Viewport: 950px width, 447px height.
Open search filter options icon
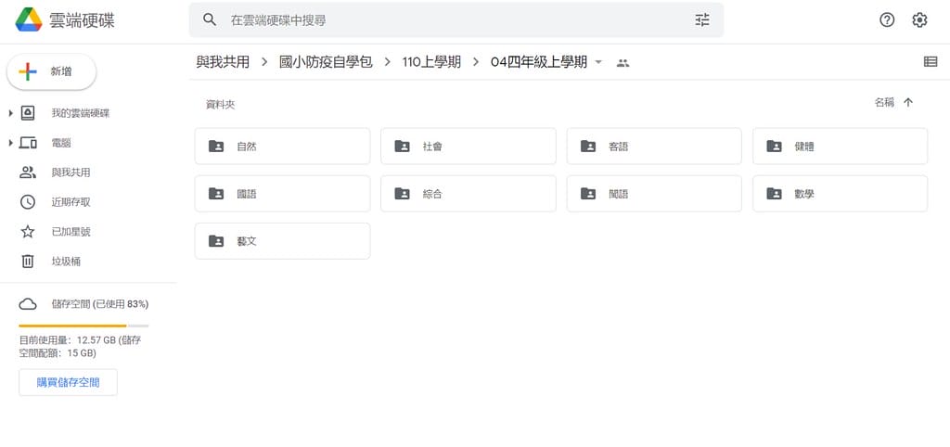pyautogui.click(x=702, y=20)
